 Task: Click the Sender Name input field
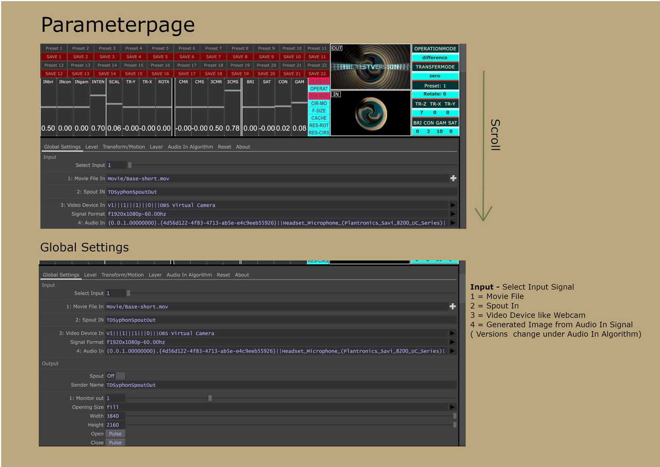pyautogui.click(x=281, y=385)
